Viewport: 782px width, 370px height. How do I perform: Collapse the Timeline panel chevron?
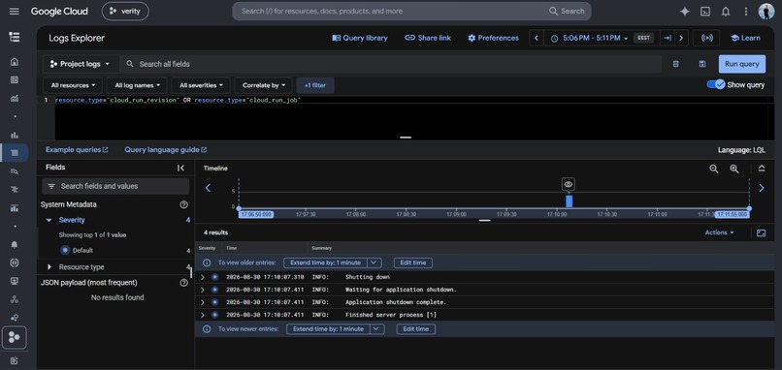click(761, 169)
